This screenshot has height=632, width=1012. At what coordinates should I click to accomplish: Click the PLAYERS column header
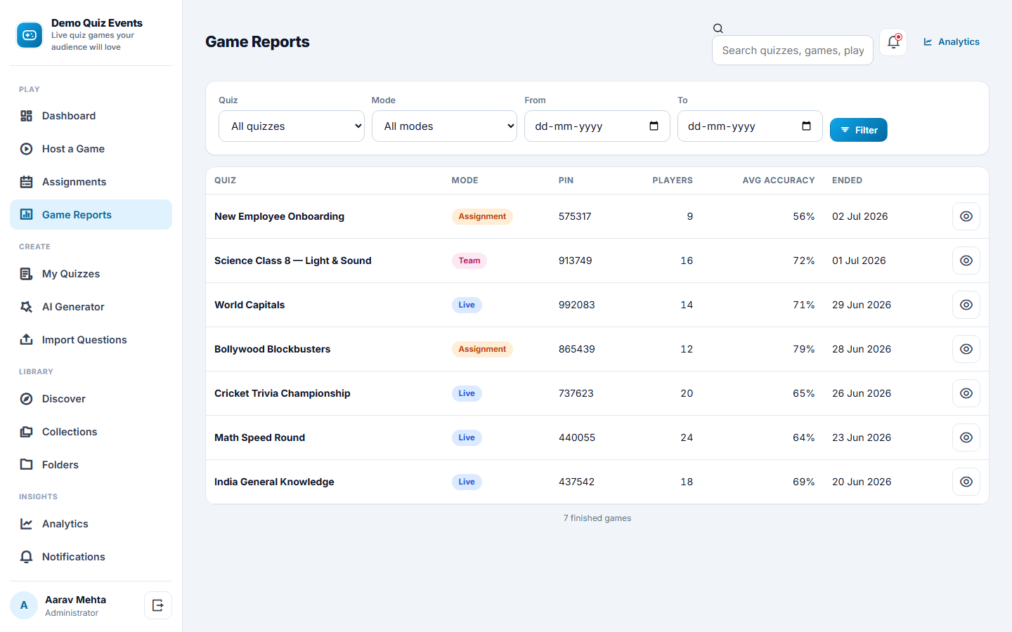tap(673, 180)
